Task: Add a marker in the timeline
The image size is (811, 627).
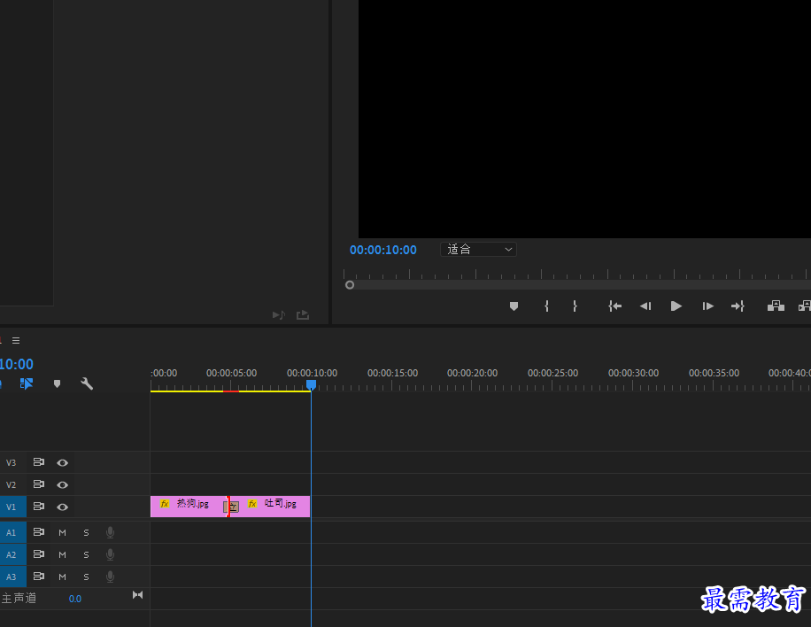Action: tap(58, 383)
